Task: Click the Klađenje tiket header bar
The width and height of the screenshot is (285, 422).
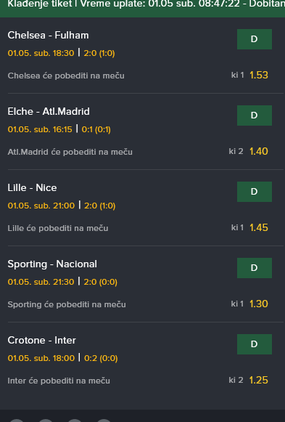Action: tap(142, 9)
